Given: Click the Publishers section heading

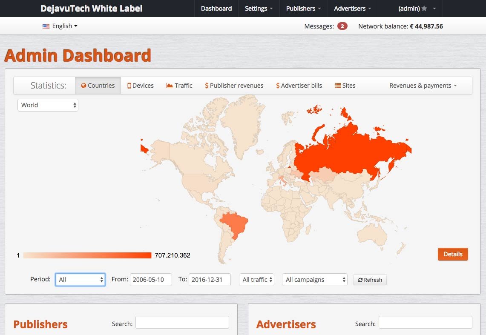Looking at the screenshot, I should 40,324.
